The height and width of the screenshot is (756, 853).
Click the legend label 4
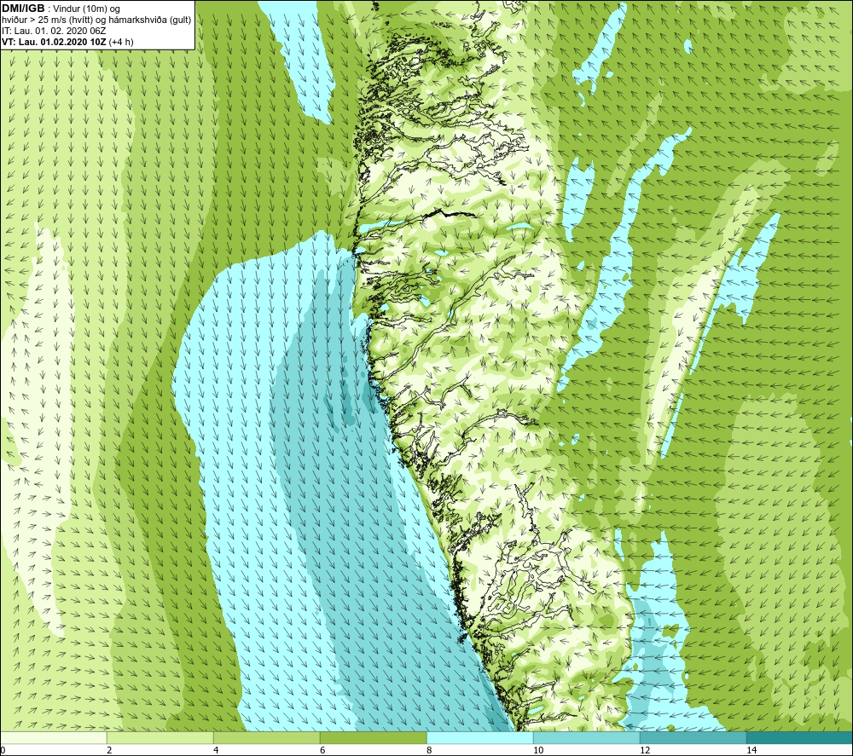pos(216,751)
